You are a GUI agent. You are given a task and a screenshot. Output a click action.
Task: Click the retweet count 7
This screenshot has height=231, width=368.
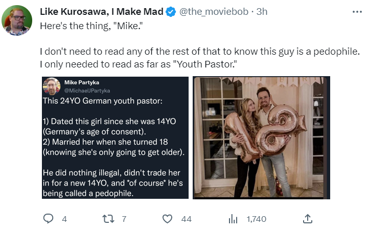pos(124,219)
